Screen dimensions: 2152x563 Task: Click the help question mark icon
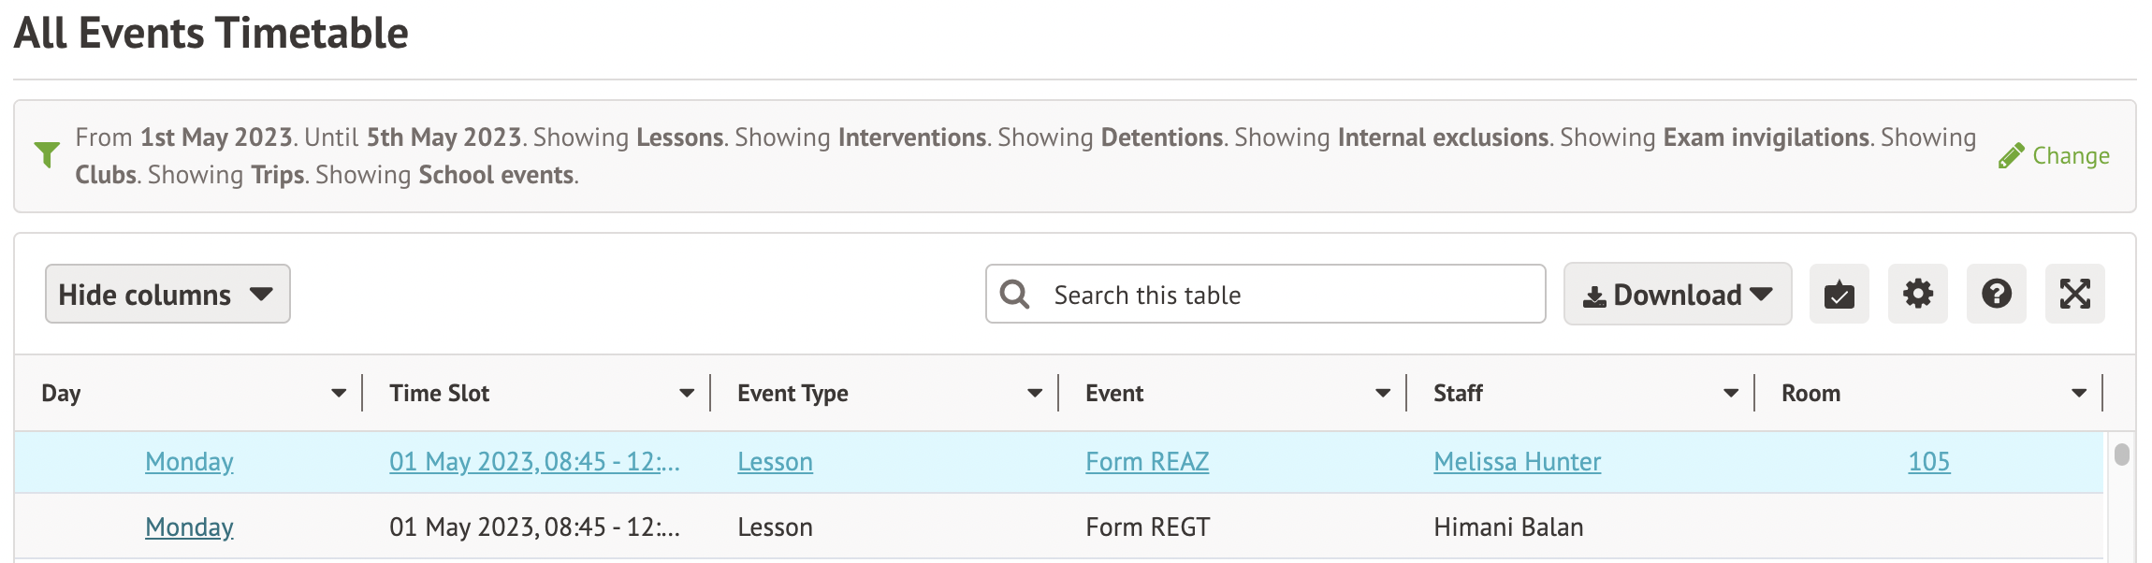point(1996,295)
